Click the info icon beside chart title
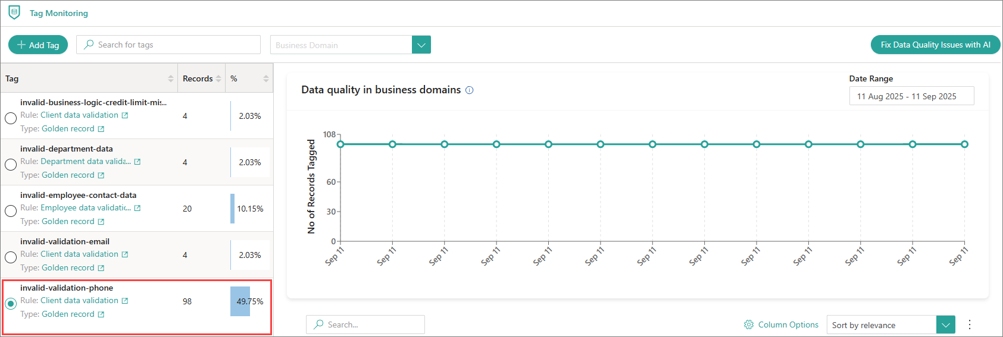The width and height of the screenshot is (1003, 337). click(x=469, y=90)
